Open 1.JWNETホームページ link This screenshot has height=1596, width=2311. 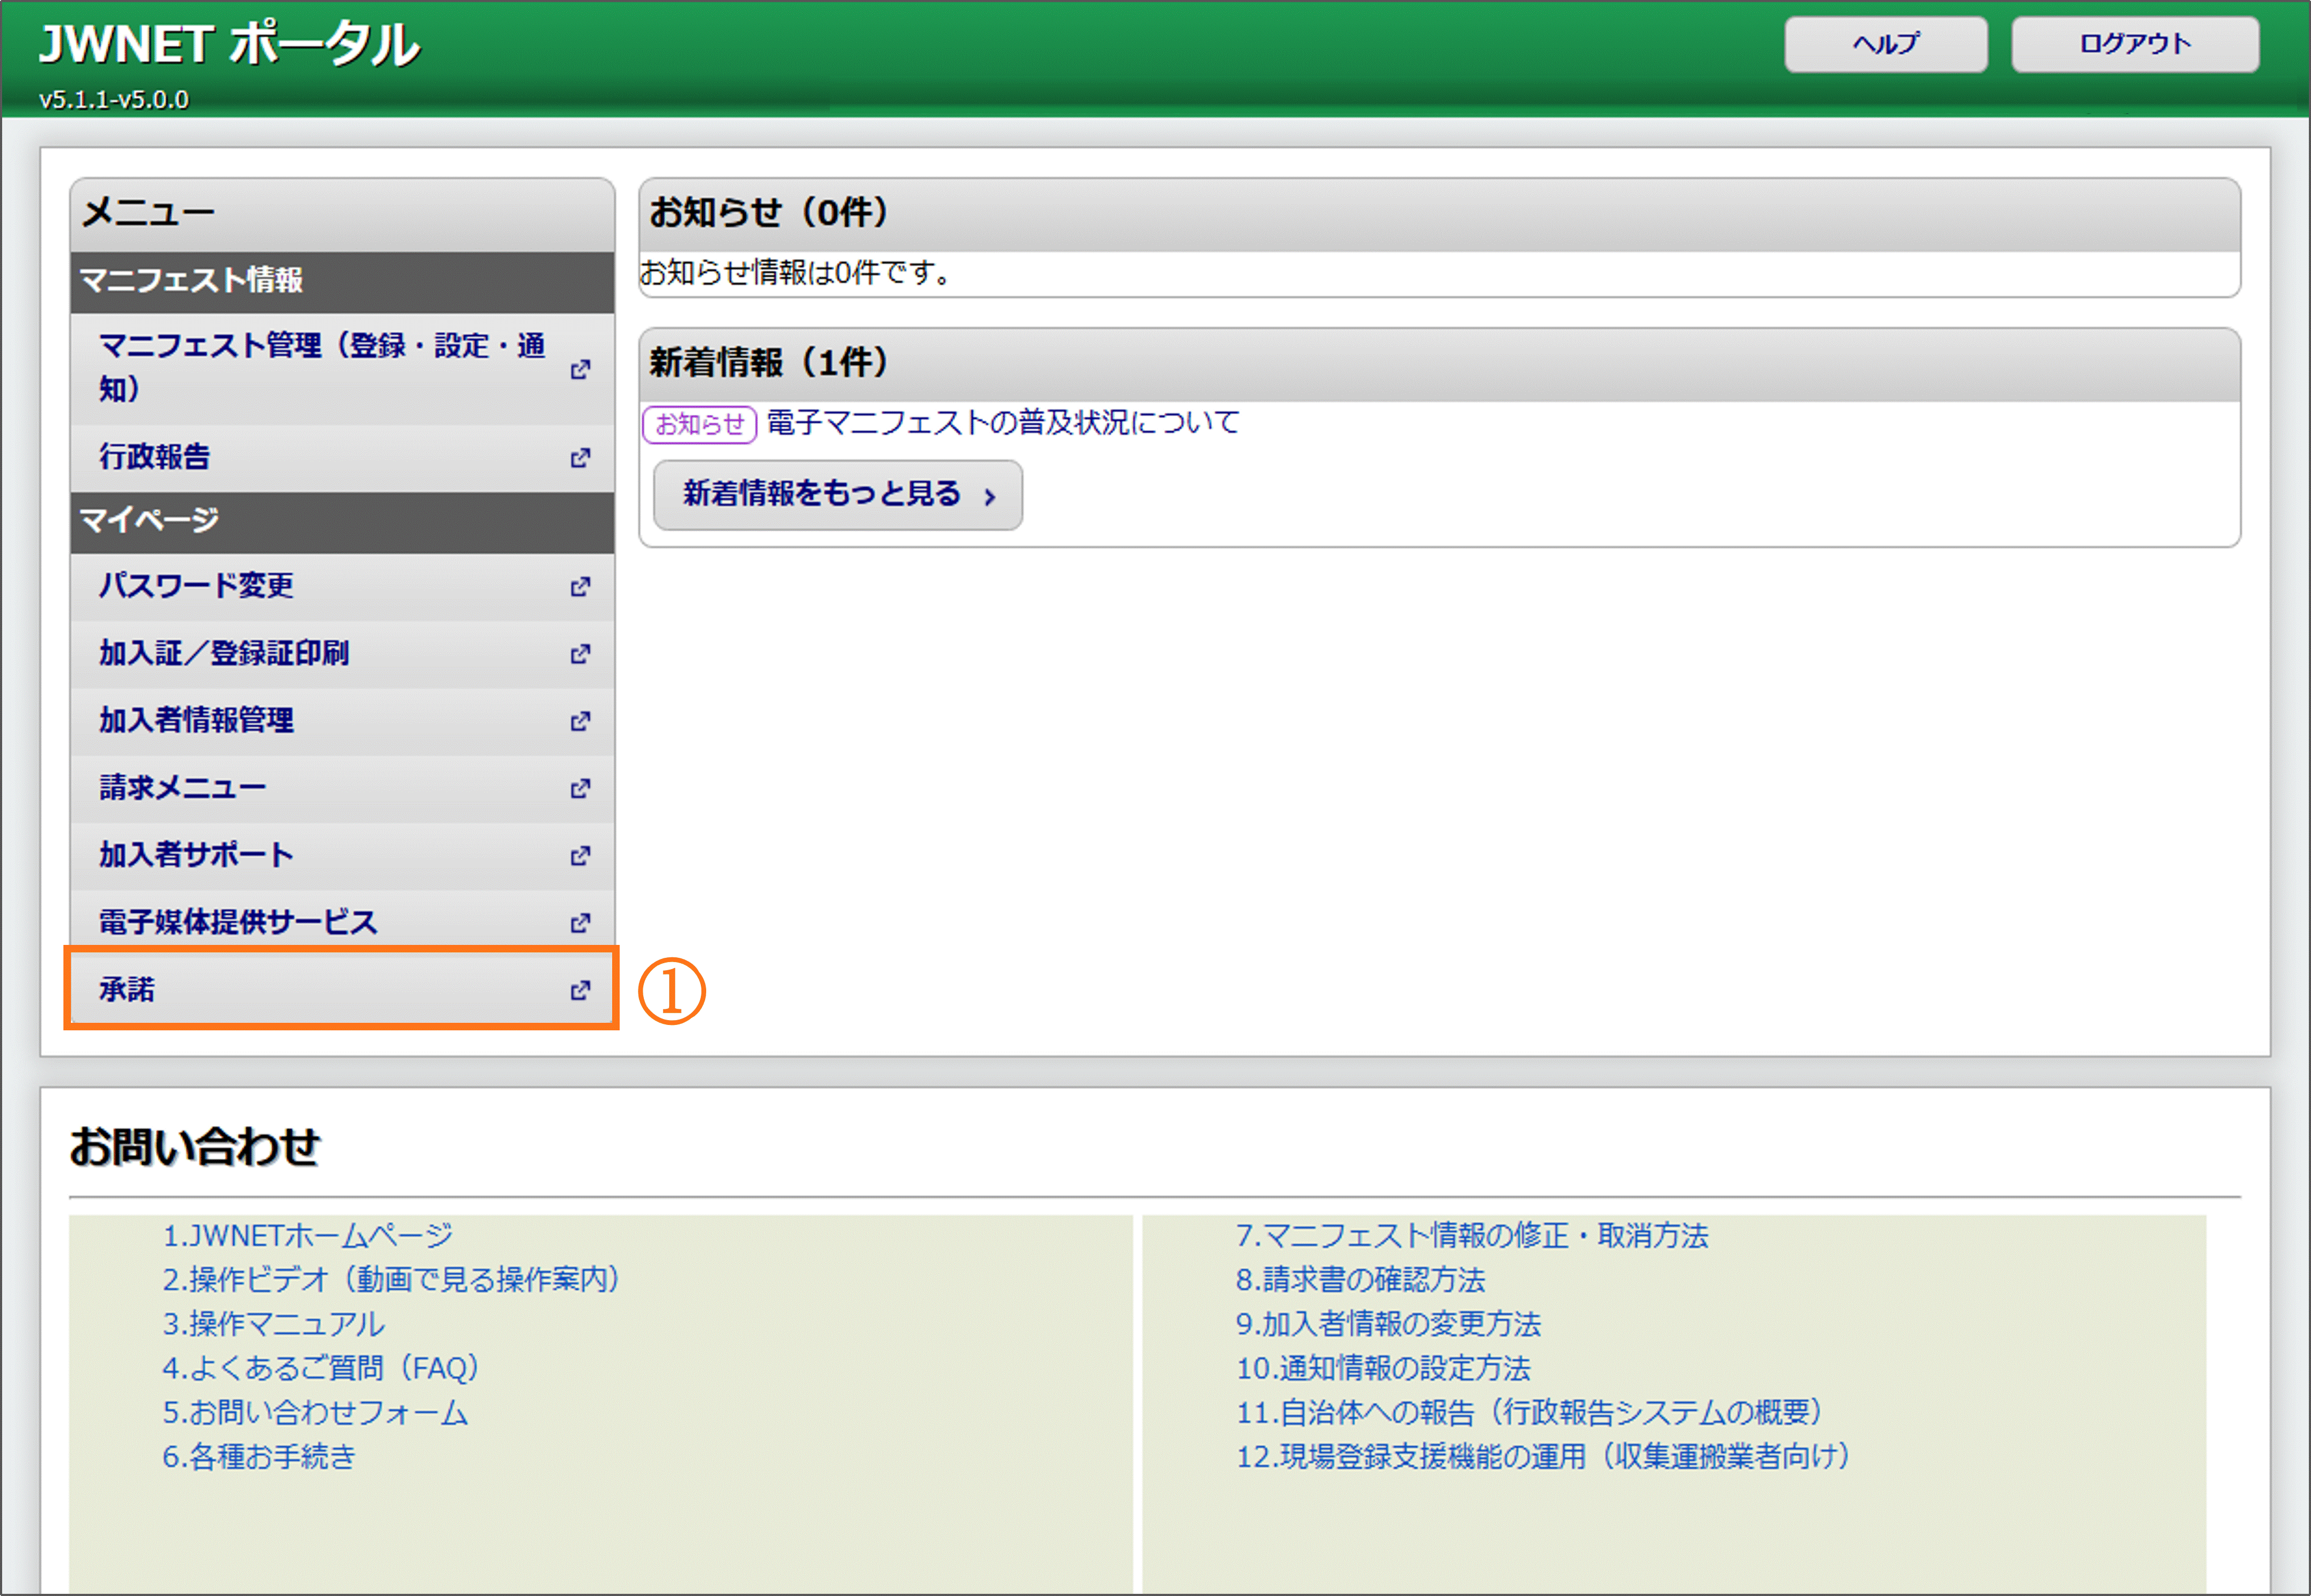307,1236
